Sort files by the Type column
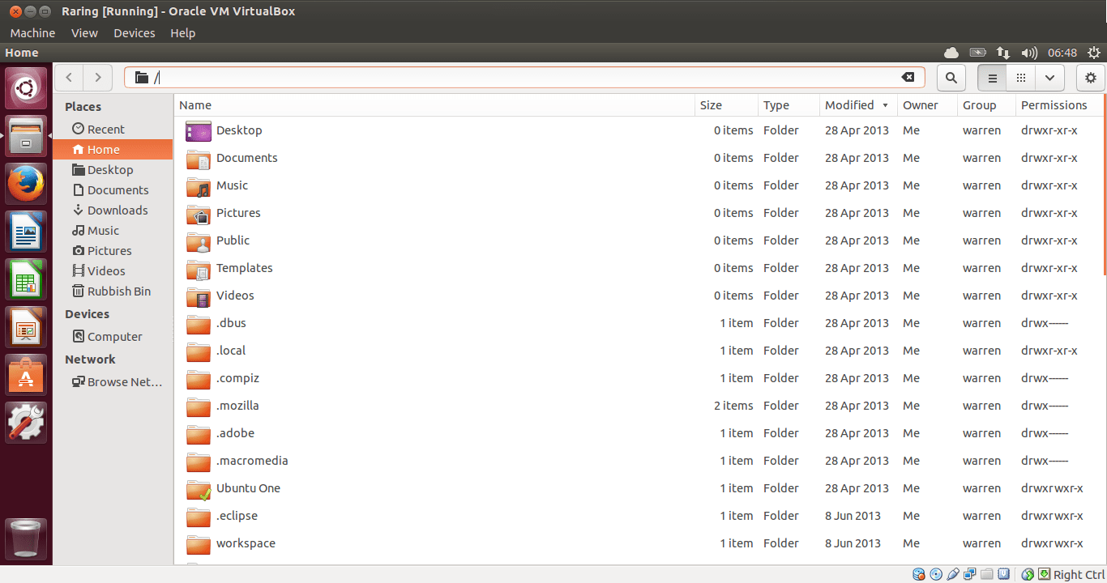 [789, 105]
